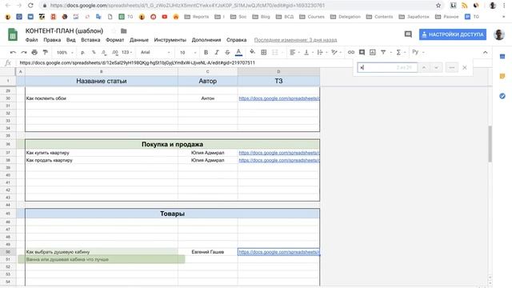Open Calendar in the side panel
The height and width of the screenshot is (288, 512).
point(502,57)
